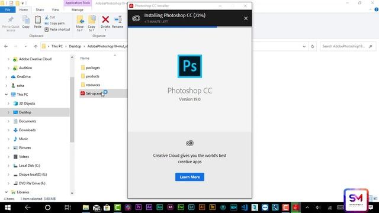Viewport: 379px width, 213px height.
Task: Select Pictures in the navigation pane
Action: click(25, 148)
